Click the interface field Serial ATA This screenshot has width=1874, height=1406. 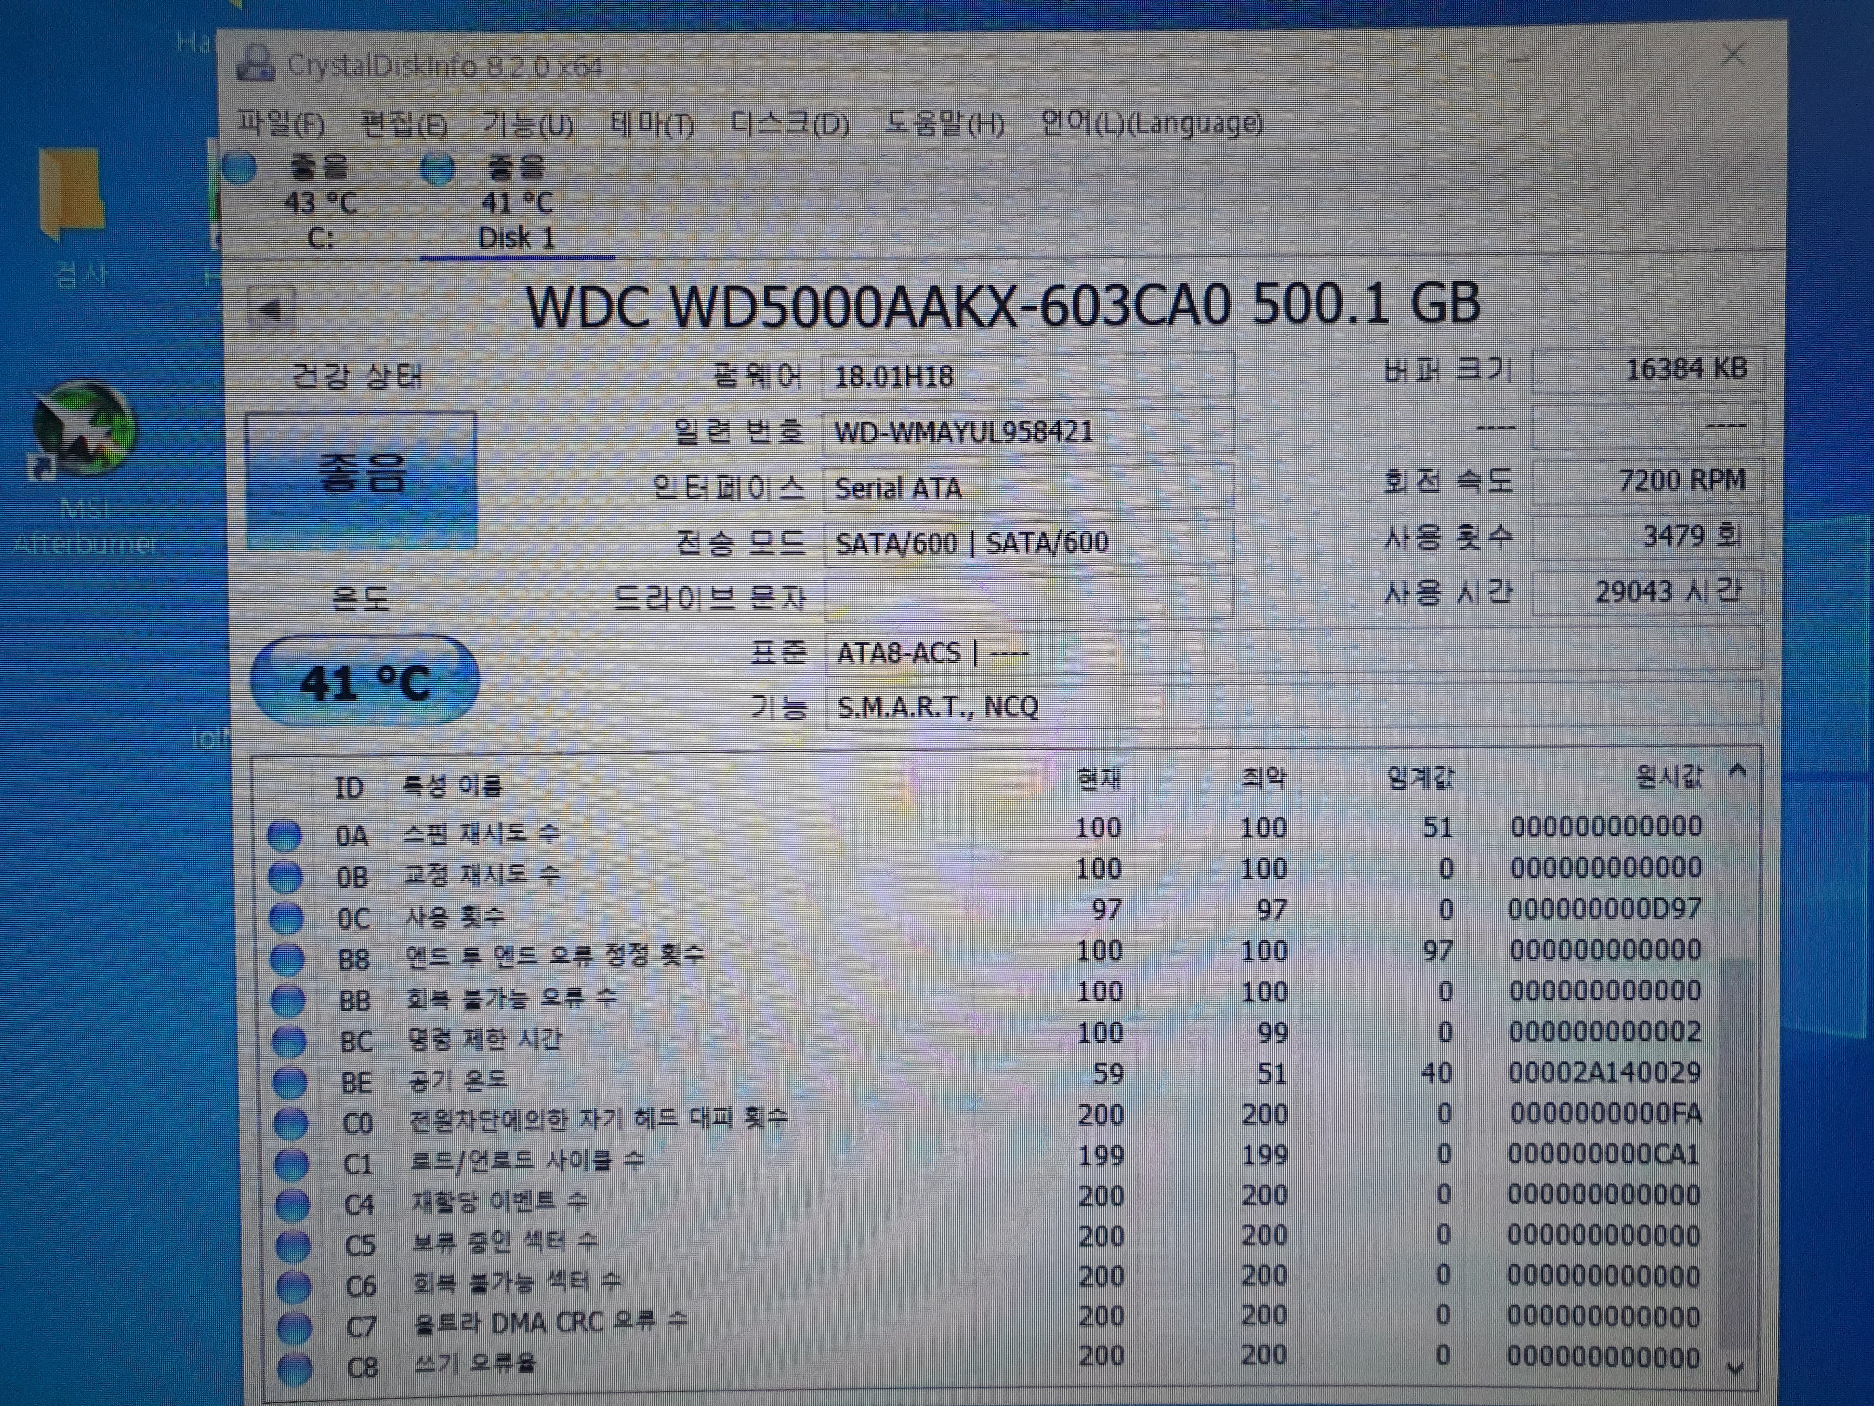click(x=1028, y=487)
